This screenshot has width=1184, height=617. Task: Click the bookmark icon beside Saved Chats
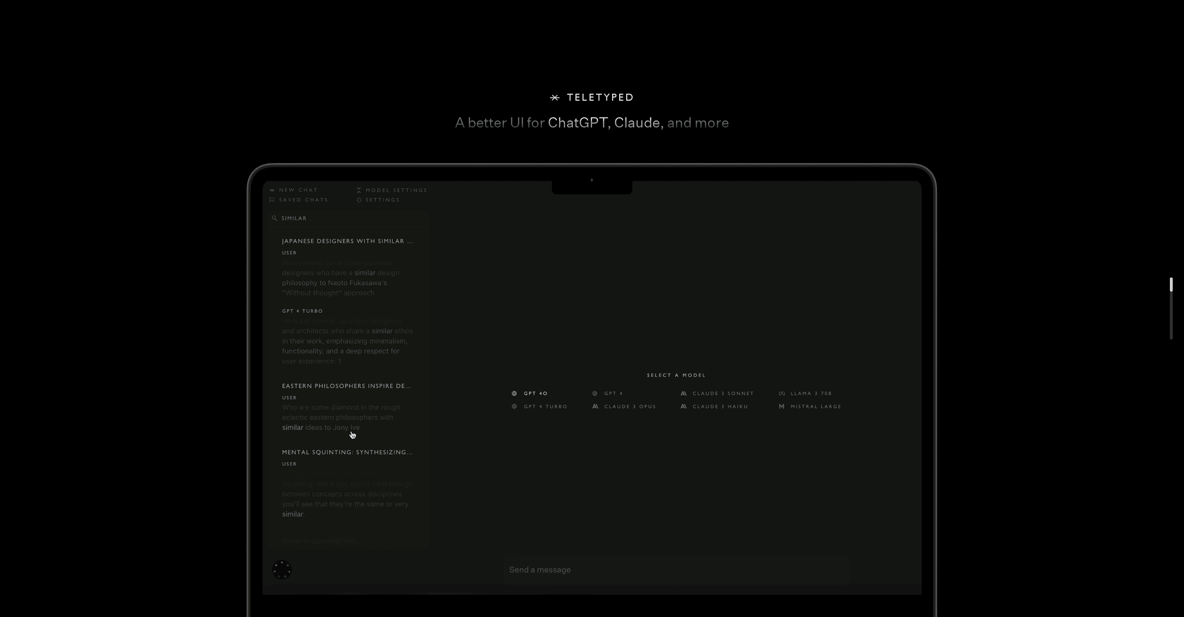pyautogui.click(x=272, y=199)
